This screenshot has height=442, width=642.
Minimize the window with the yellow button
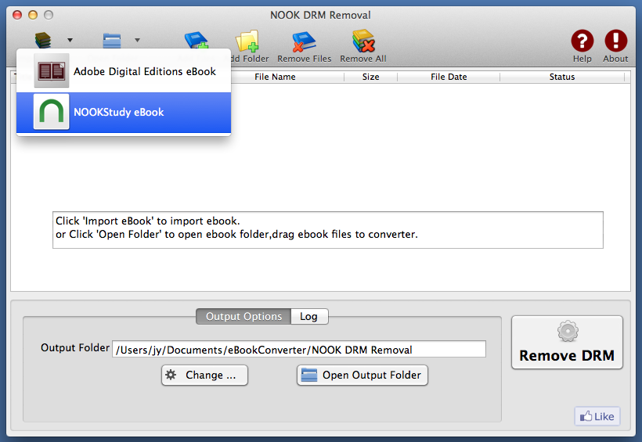[33, 15]
